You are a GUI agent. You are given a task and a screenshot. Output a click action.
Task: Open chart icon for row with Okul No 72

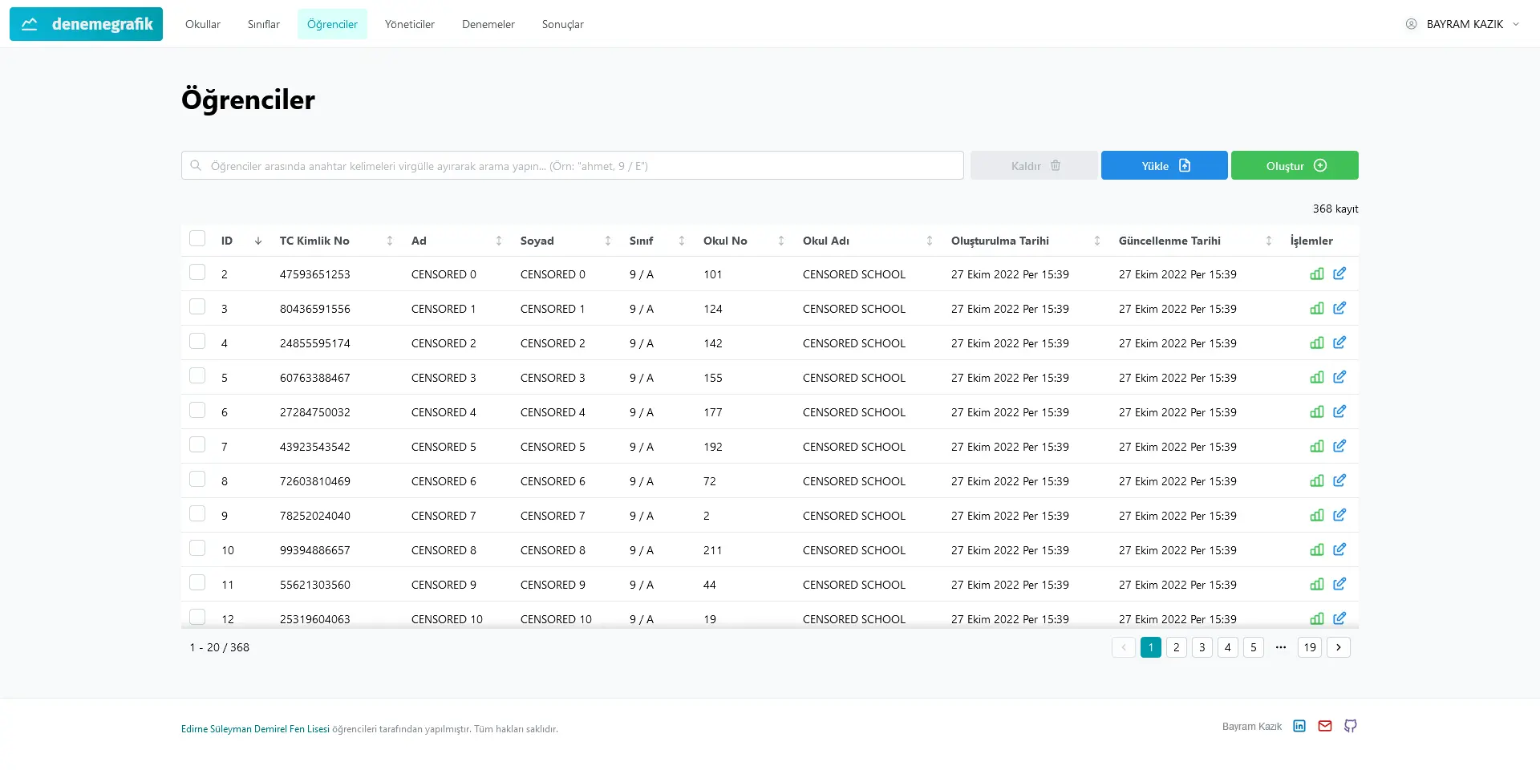point(1316,481)
